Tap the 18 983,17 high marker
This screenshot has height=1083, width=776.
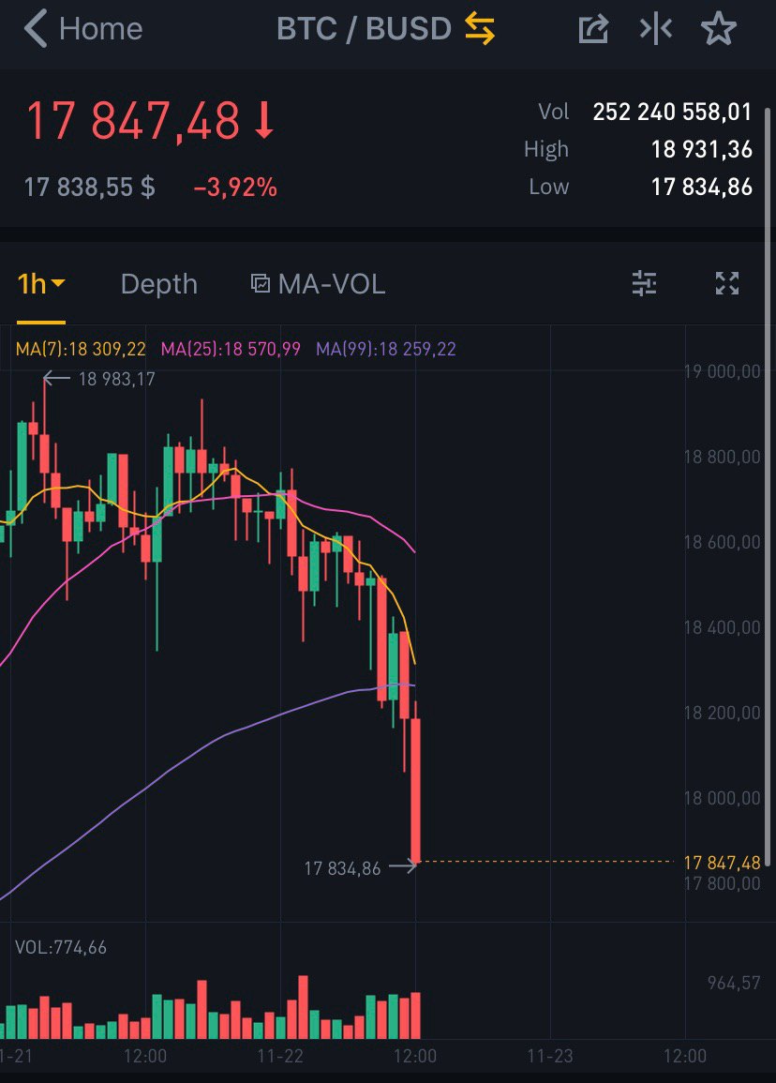116,380
